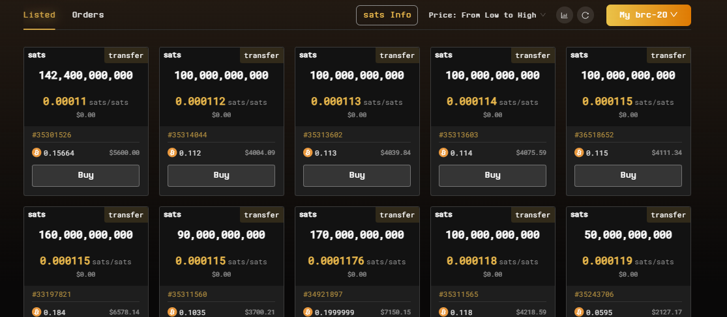Open the chart view icon
This screenshot has width=727, height=317.
point(564,15)
